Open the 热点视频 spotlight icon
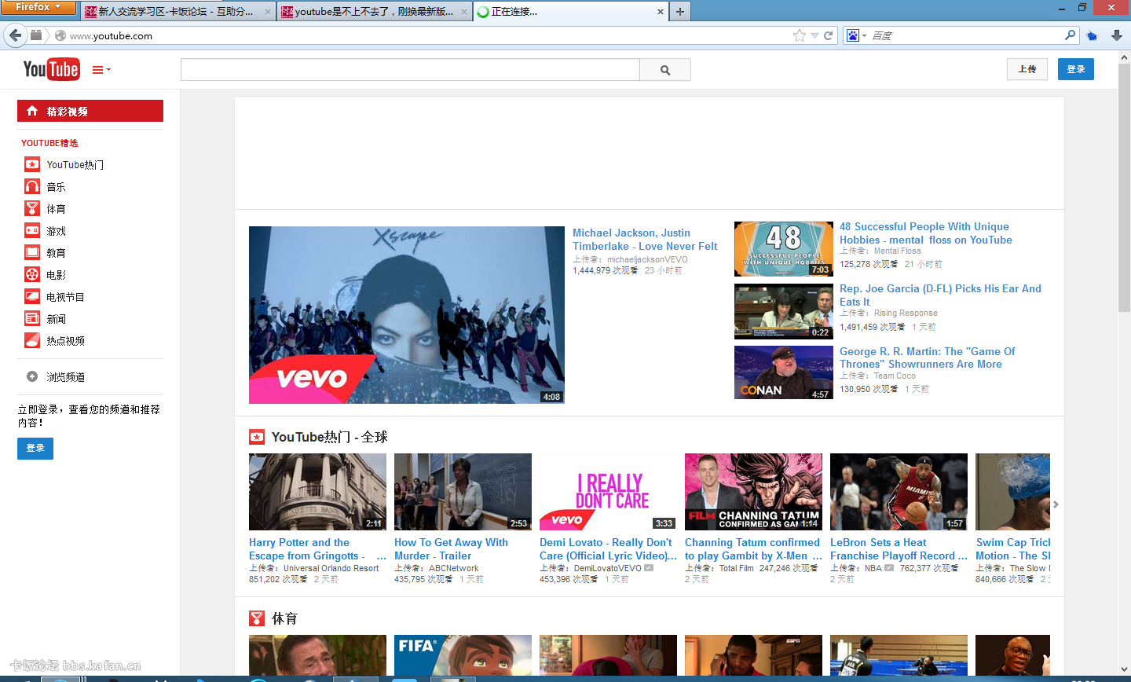This screenshot has width=1131, height=682. point(32,340)
